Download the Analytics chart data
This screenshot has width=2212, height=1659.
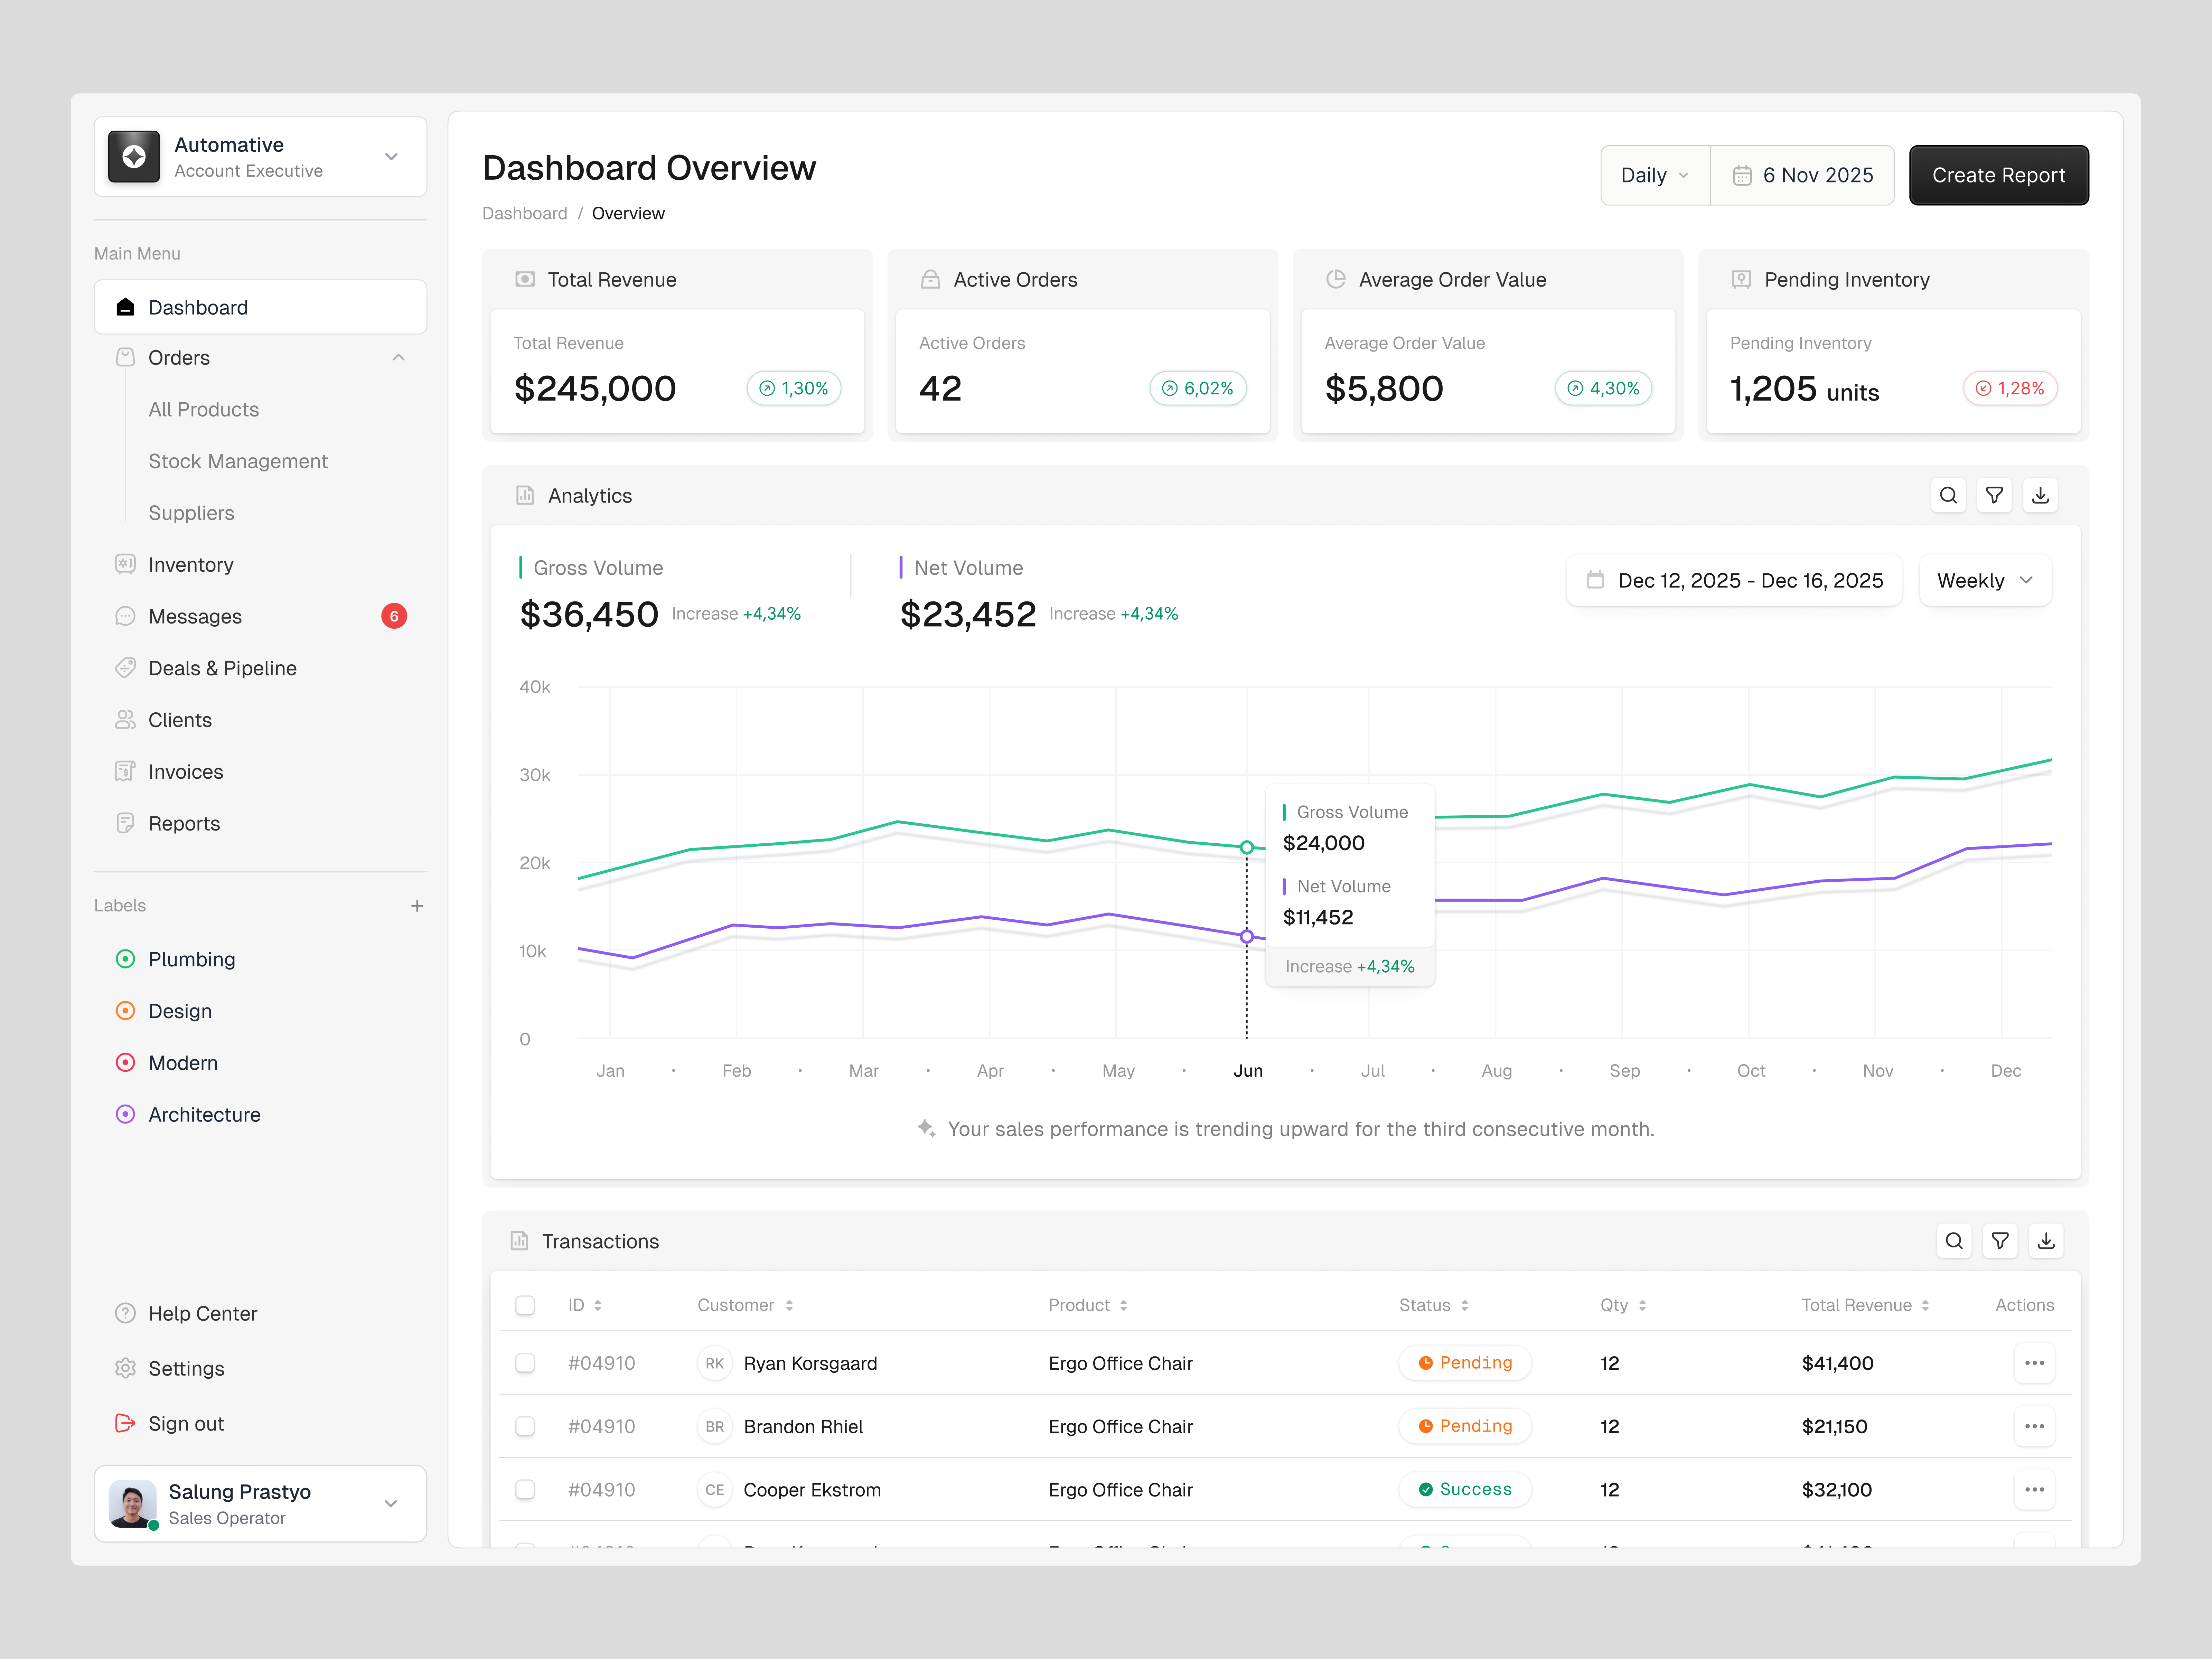(2040, 495)
